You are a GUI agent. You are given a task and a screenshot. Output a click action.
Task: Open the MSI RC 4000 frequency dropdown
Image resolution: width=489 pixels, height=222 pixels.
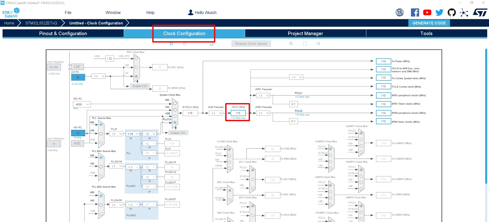pyautogui.click(x=82, y=104)
